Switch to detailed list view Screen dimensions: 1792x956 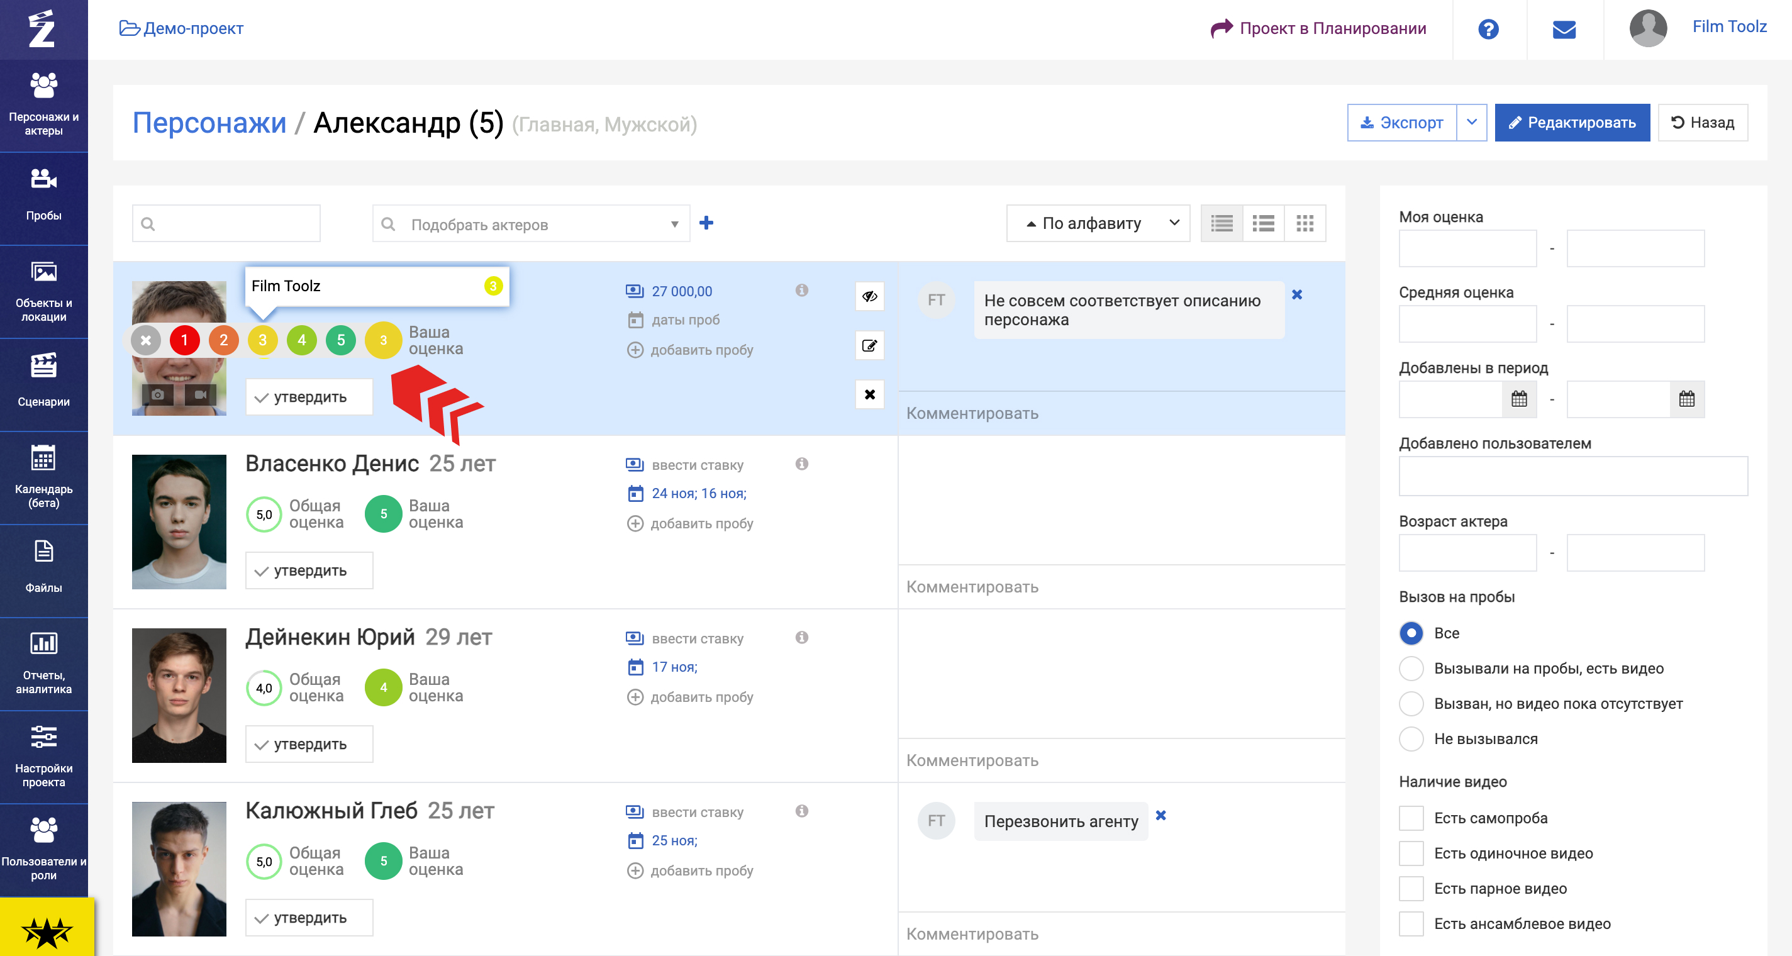pyautogui.click(x=1263, y=223)
